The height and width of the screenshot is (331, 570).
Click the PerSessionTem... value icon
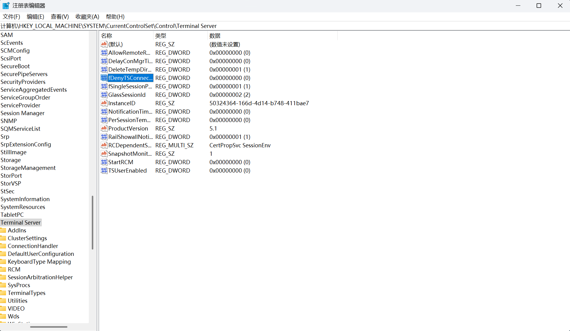point(104,120)
